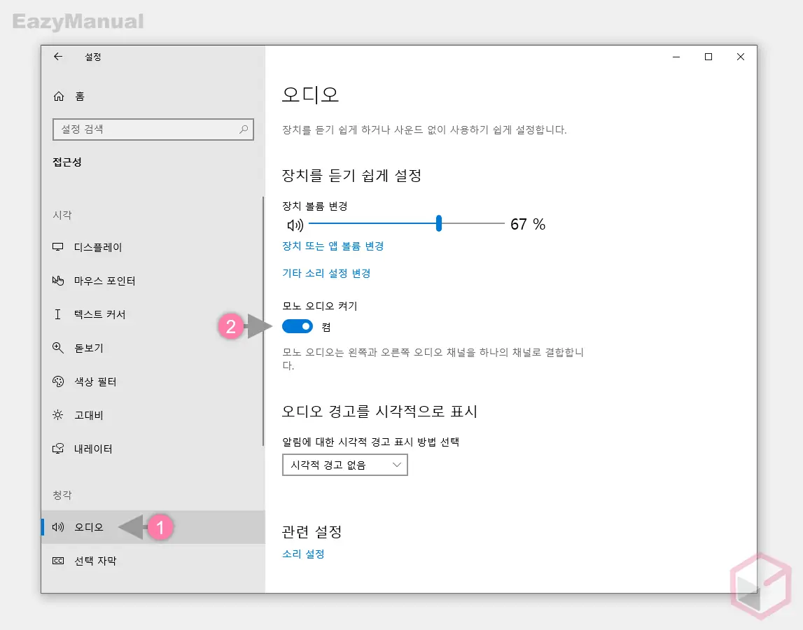Open the 장치 또는 앱 볼륨 변경 link
The height and width of the screenshot is (630, 803).
[x=333, y=246]
